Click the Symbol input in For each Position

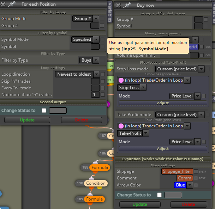(95, 46)
